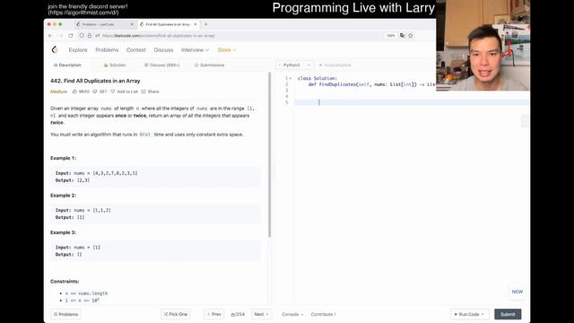Screen dimensions: 574x323
Task: Reload the page with the refresh icon
Action: (x=71, y=36)
